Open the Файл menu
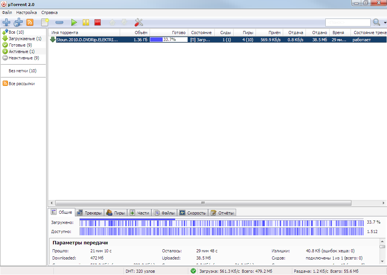 coord(7,12)
